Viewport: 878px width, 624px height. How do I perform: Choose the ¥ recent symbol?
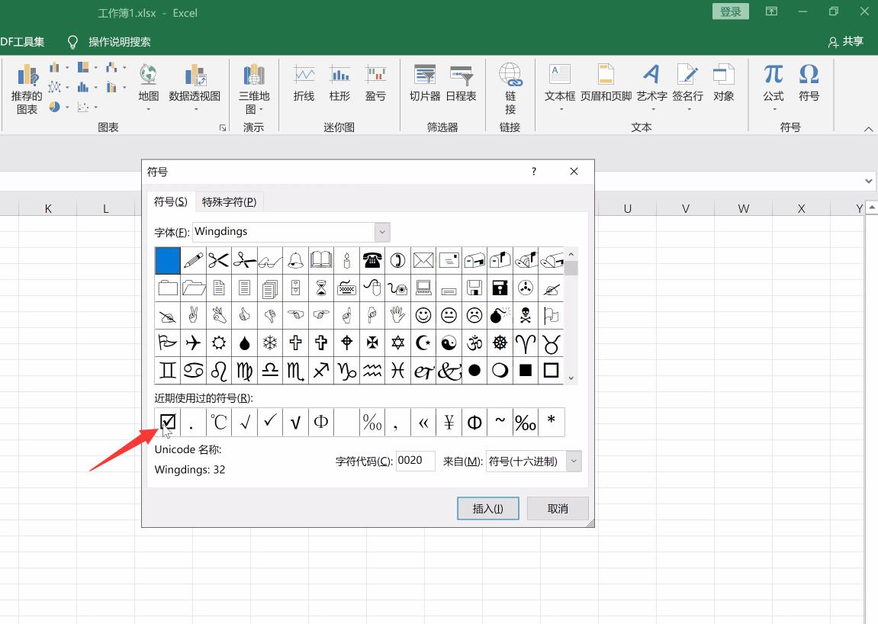(449, 422)
